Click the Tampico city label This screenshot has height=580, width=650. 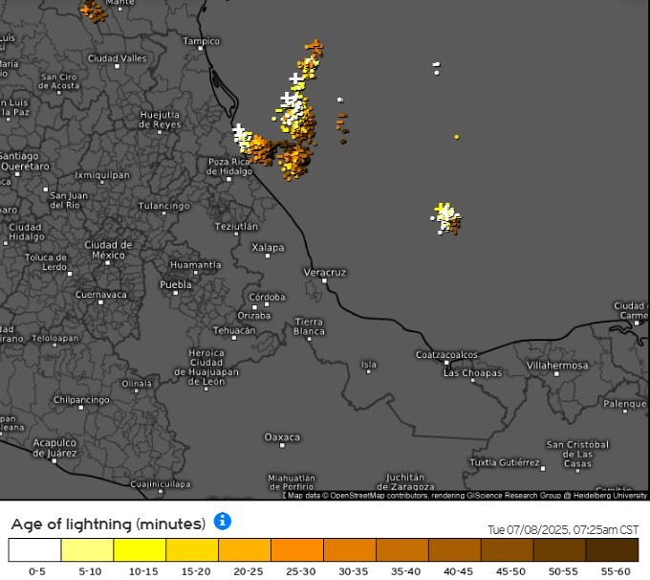tap(201, 41)
